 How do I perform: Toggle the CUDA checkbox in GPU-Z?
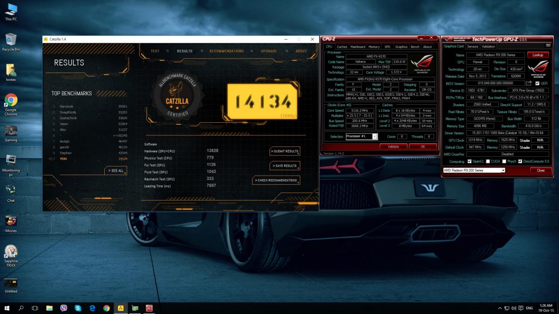[x=487, y=161]
